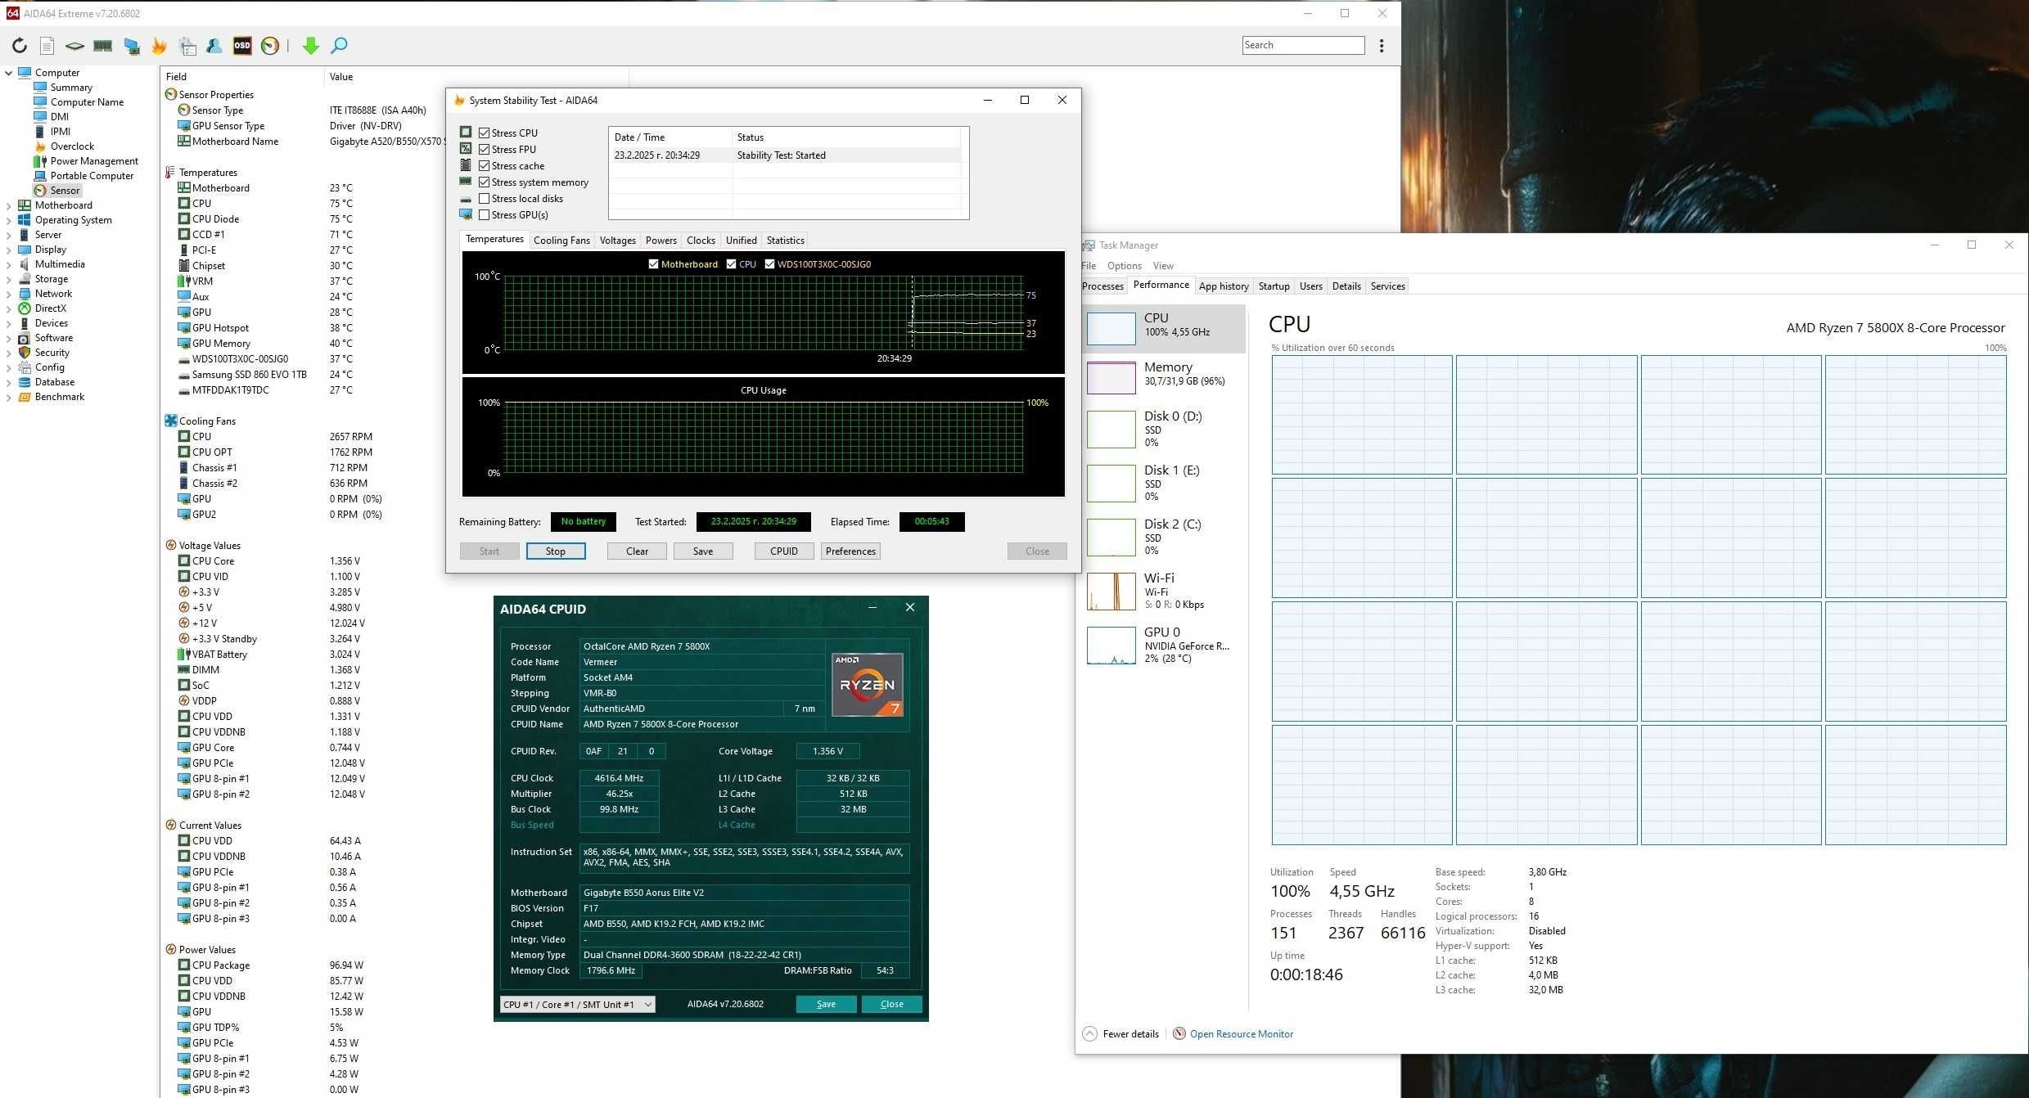Screen dimensions: 2029x1098
Task: Switch to the Cooling Fans tab
Action: (561, 241)
